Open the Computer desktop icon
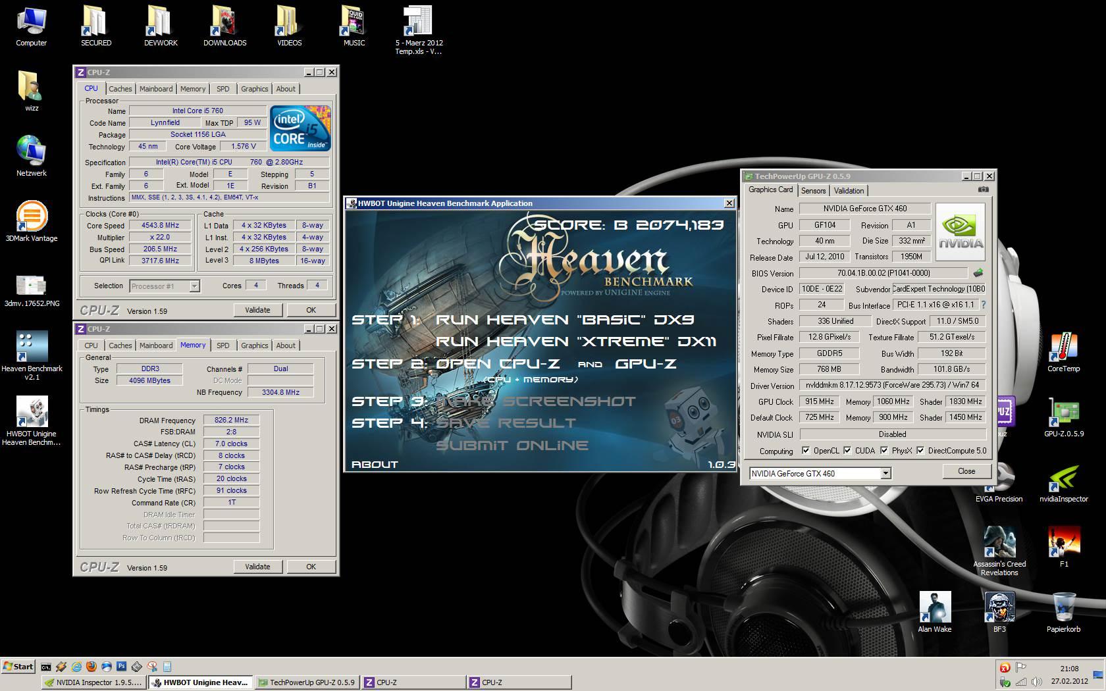The image size is (1106, 691). pos(31,26)
